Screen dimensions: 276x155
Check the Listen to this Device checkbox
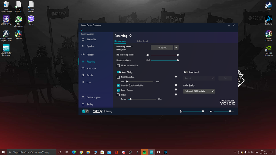[x=118, y=65]
